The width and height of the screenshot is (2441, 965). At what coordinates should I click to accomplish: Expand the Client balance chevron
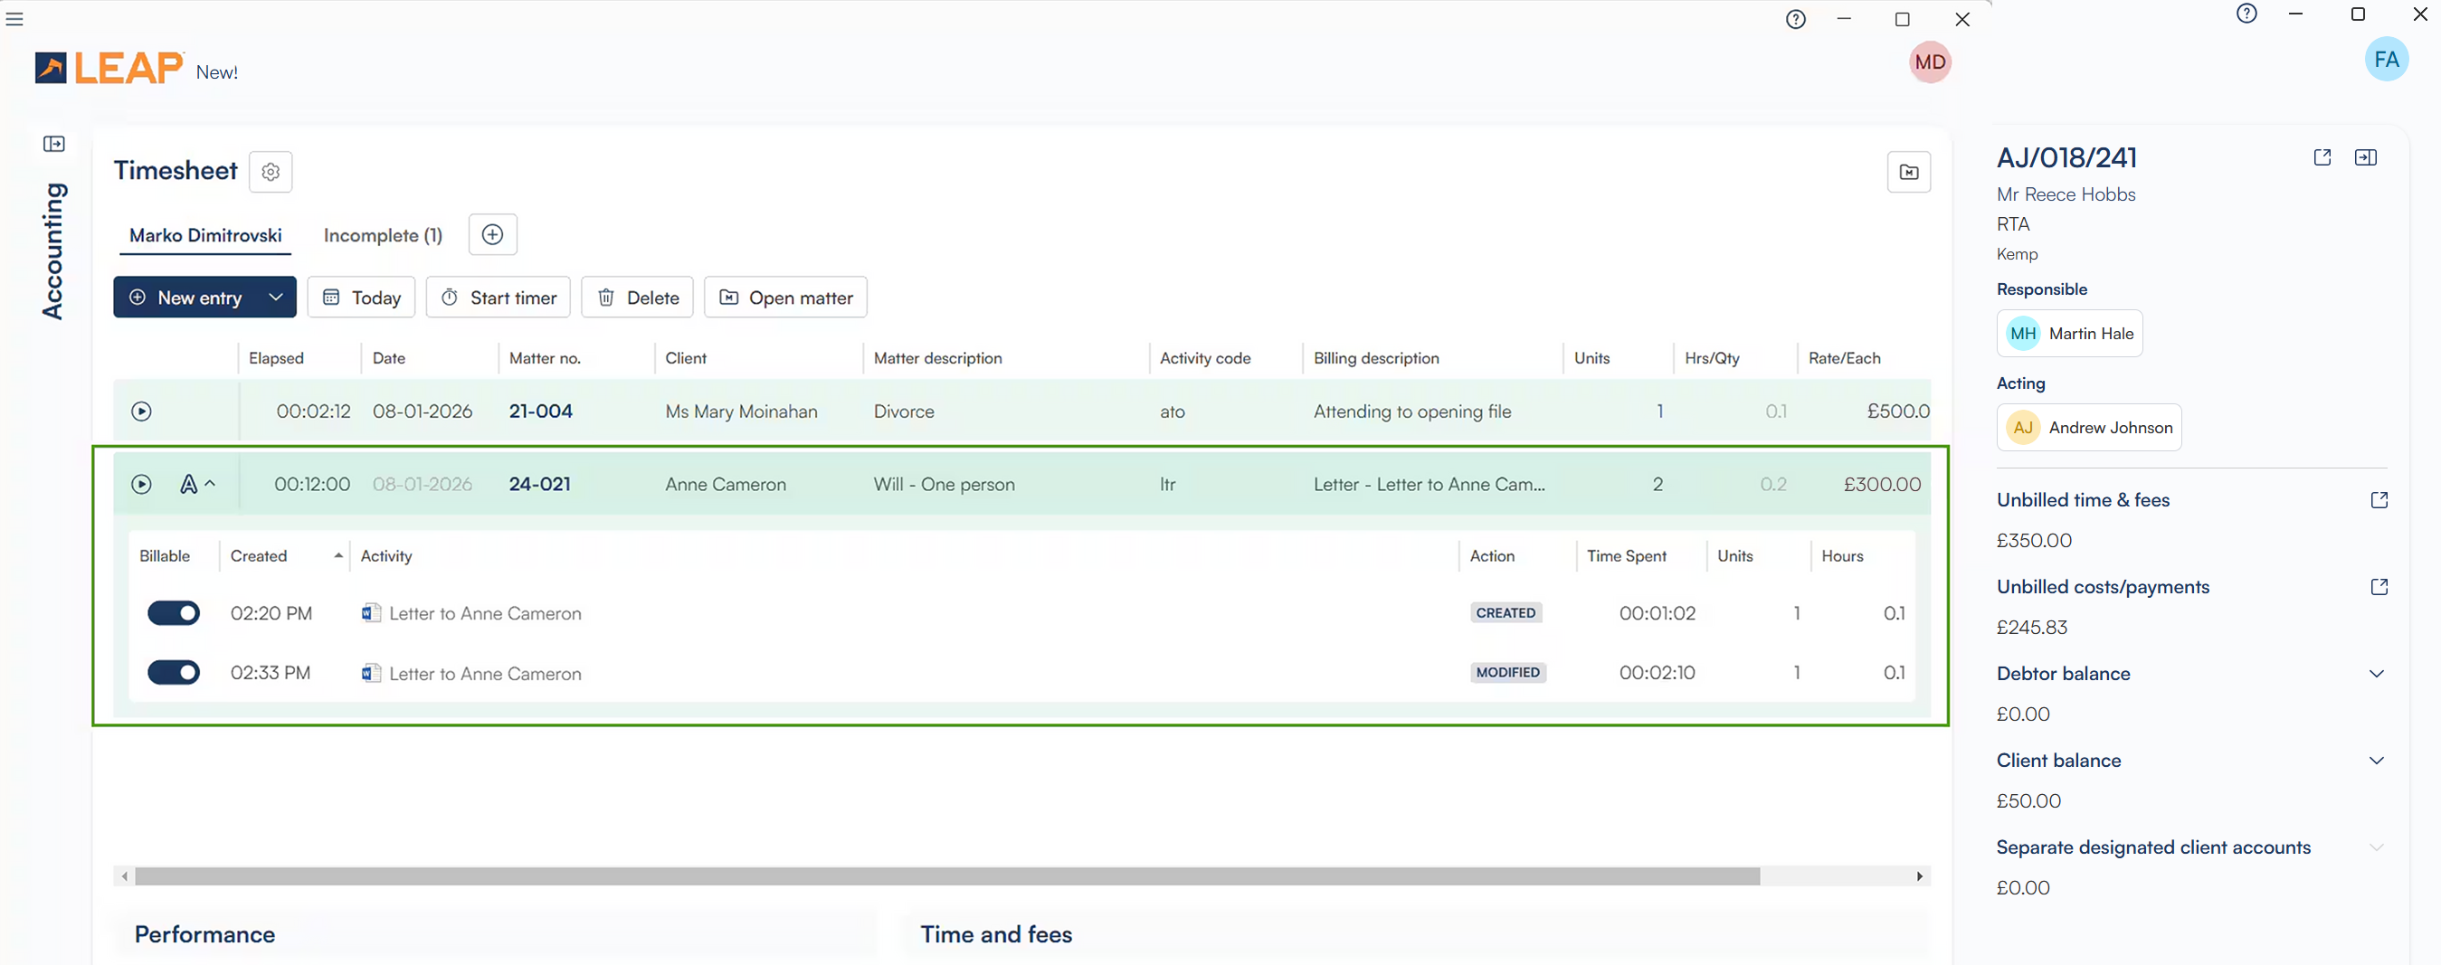[2376, 761]
